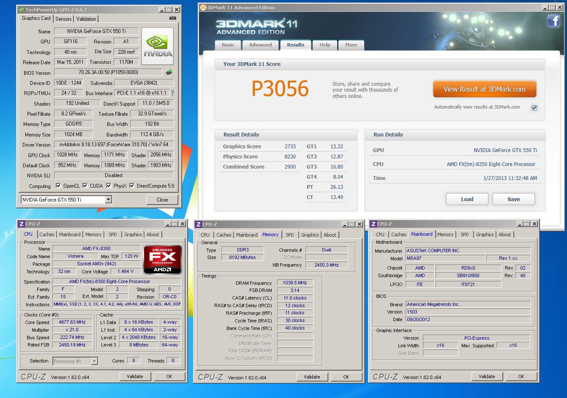Click the GPU-Z Name field GeForce GTX 550 Ti
Viewport: 567px width, 398px height.
(96, 31)
